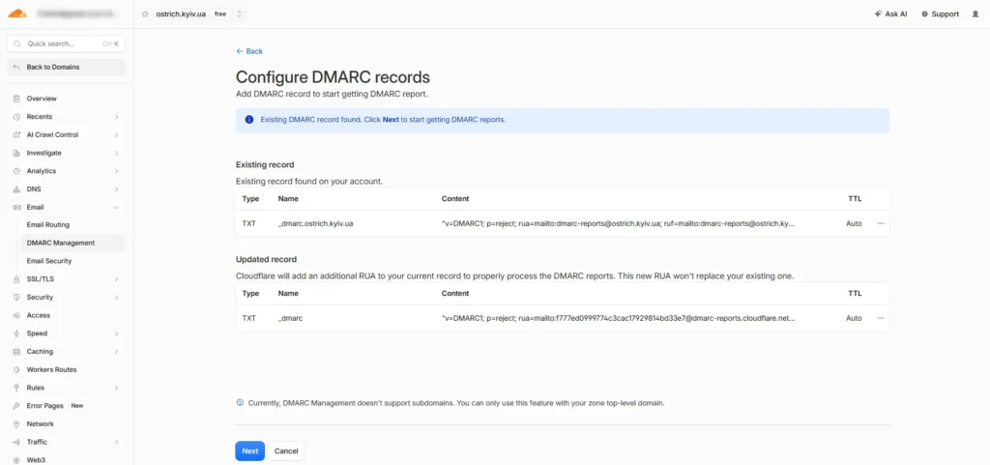Expand the SSL/TLS chevron

116,278
